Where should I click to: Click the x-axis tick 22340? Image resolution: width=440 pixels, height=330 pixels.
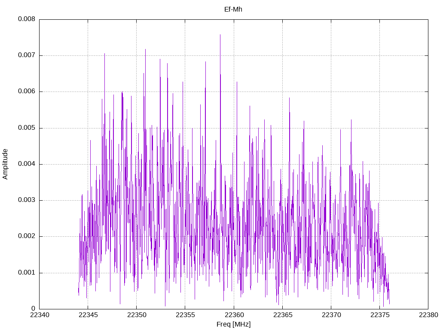pos(40,315)
